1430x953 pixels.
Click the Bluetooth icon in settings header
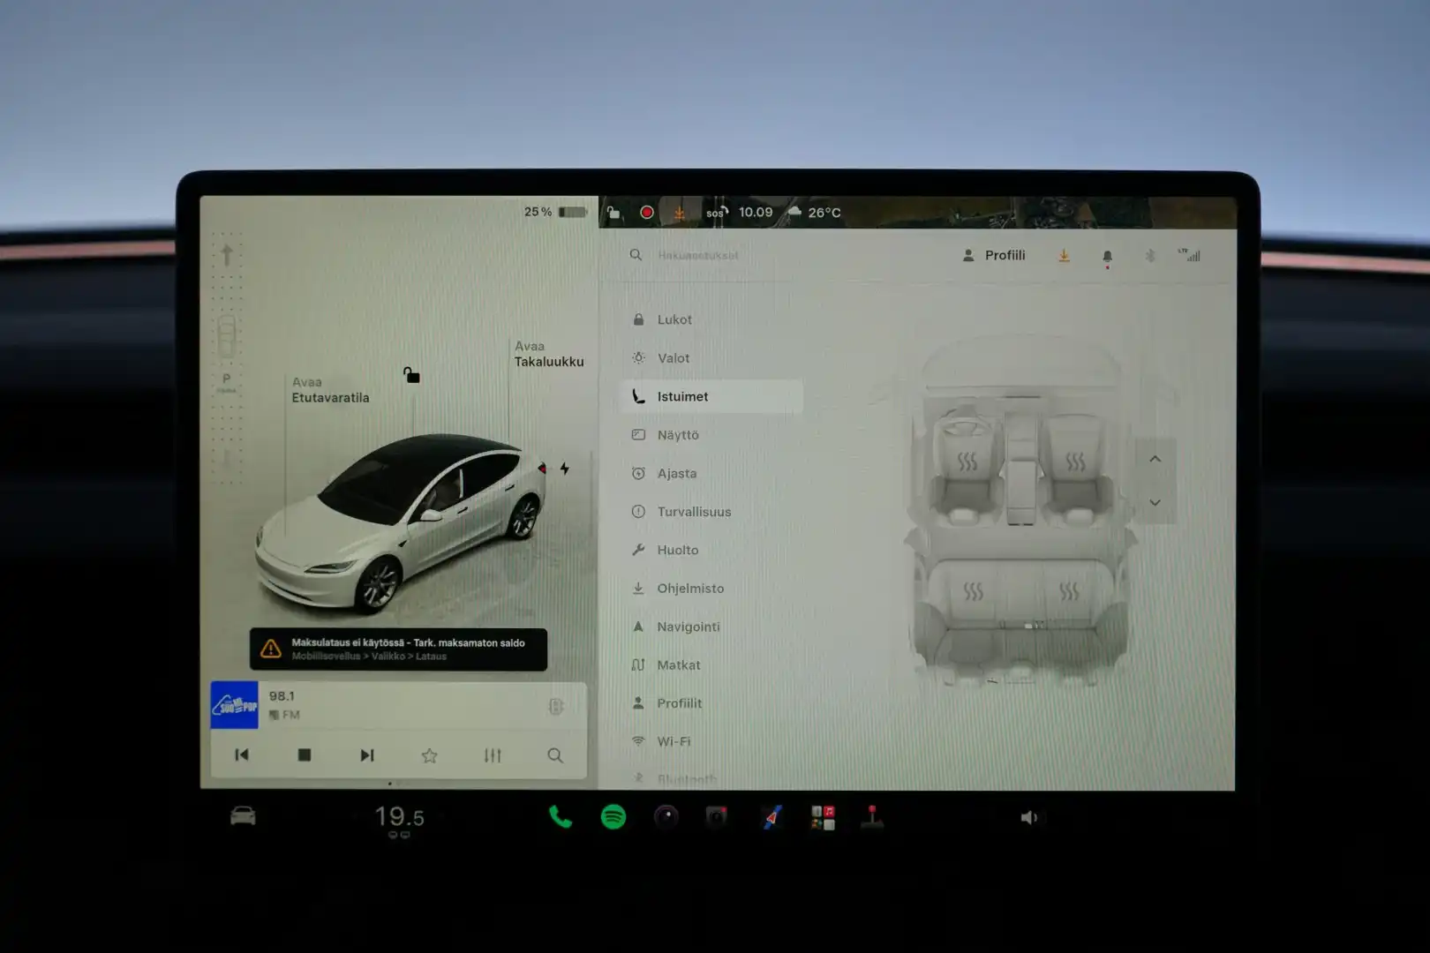1149,256
